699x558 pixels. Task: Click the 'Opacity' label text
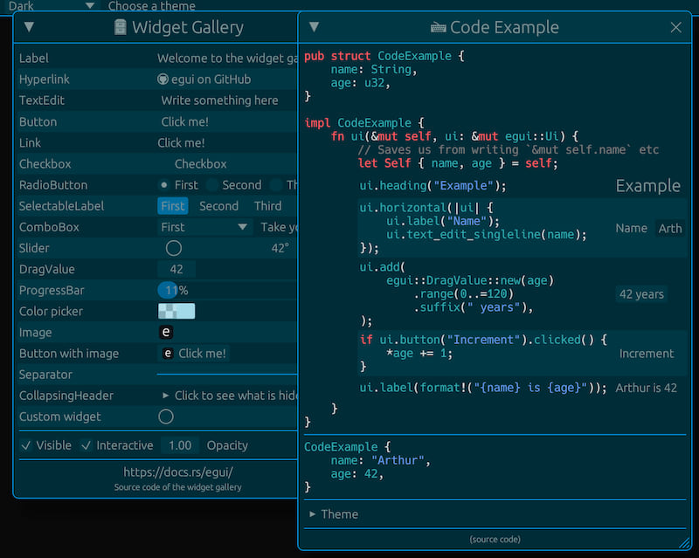pyautogui.click(x=227, y=445)
